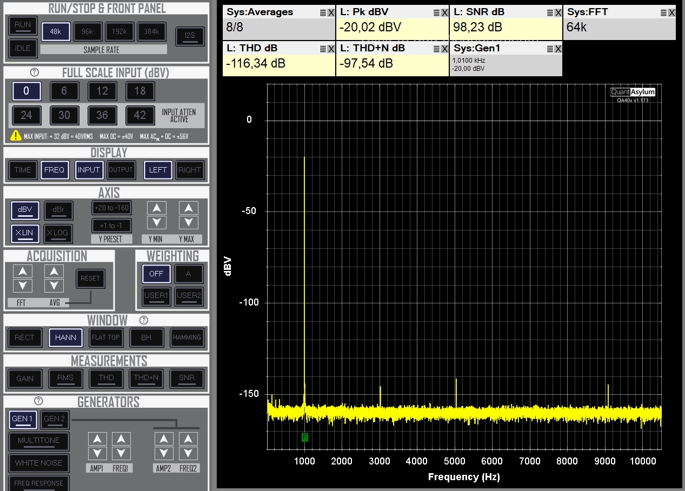Click the green F marker below the spectrum

click(x=305, y=437)
